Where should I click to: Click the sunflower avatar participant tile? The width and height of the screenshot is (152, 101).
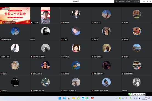[76, 66]
